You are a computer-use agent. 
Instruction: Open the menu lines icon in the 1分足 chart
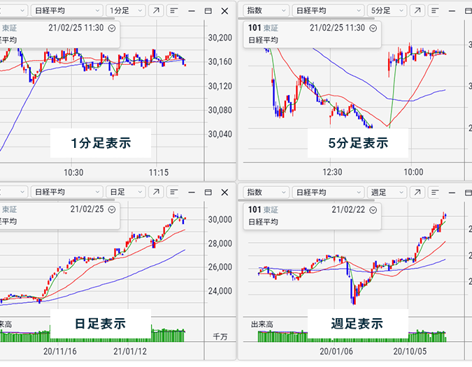tap(173, 11)
